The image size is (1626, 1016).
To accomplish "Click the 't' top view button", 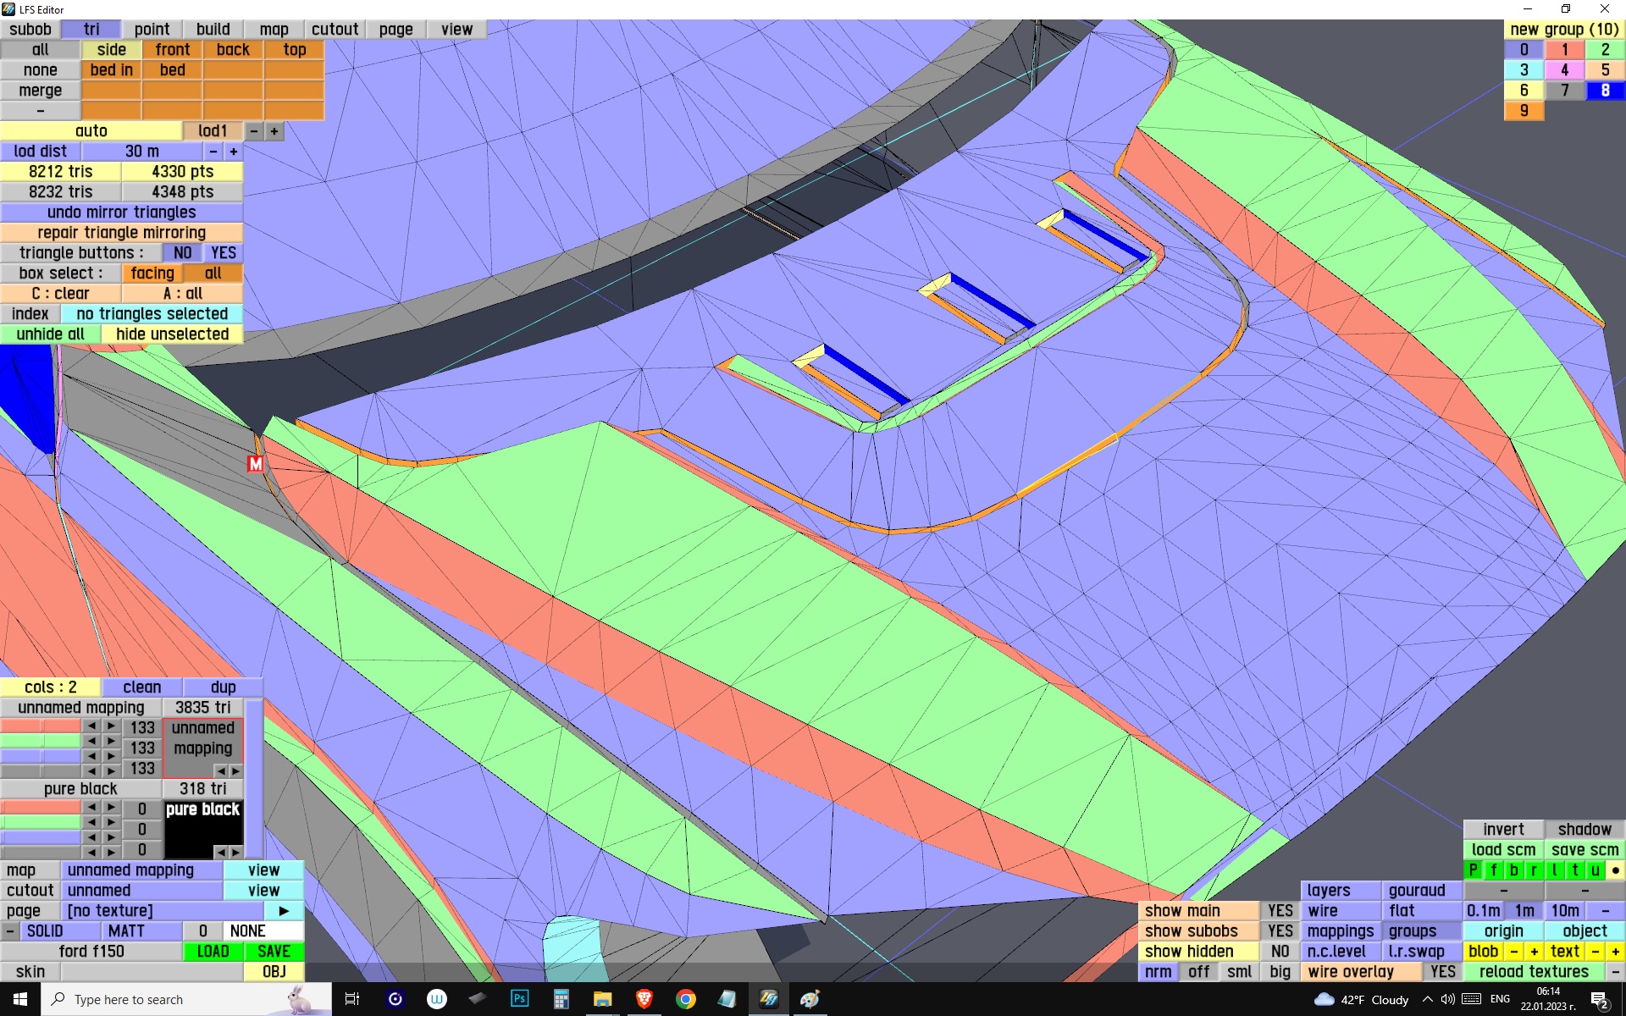I will (x=1575, y=870).
